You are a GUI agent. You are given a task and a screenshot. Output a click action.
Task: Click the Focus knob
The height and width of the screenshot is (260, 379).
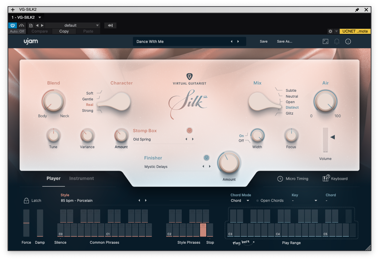[291, 135]
